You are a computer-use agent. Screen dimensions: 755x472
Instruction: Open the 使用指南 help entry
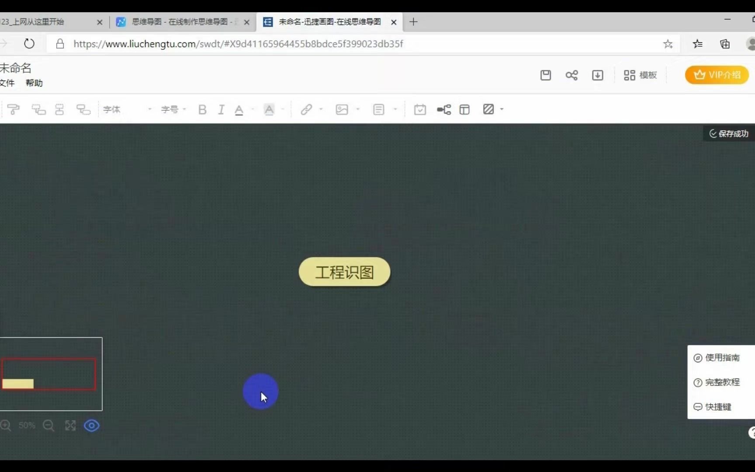click(717, 357)
